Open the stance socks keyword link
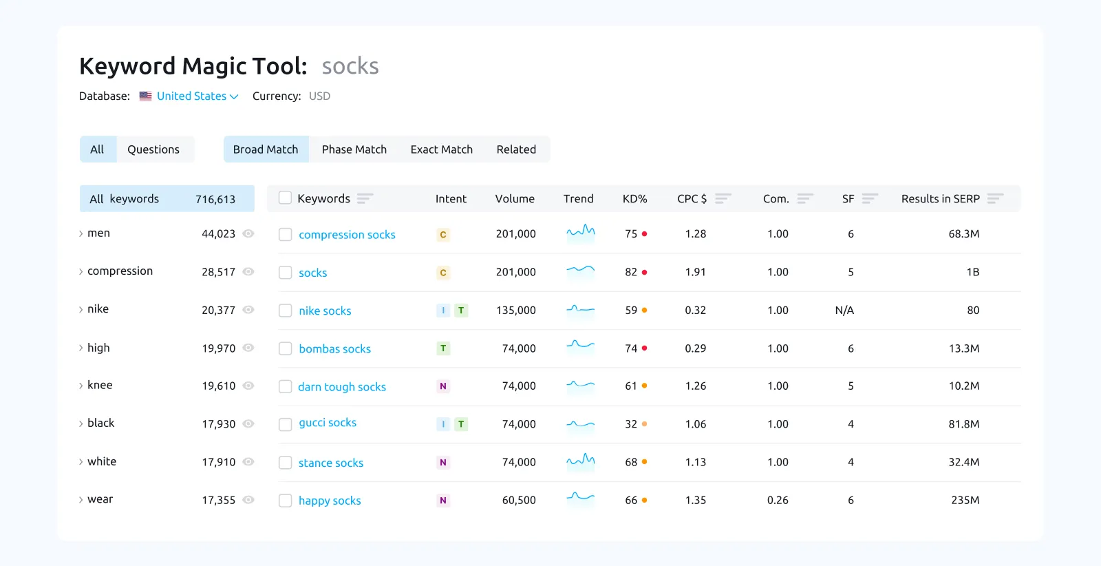Screen dimensions: 1101x566 [331, 463]
